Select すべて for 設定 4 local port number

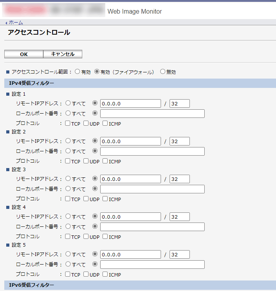(68, 226)
